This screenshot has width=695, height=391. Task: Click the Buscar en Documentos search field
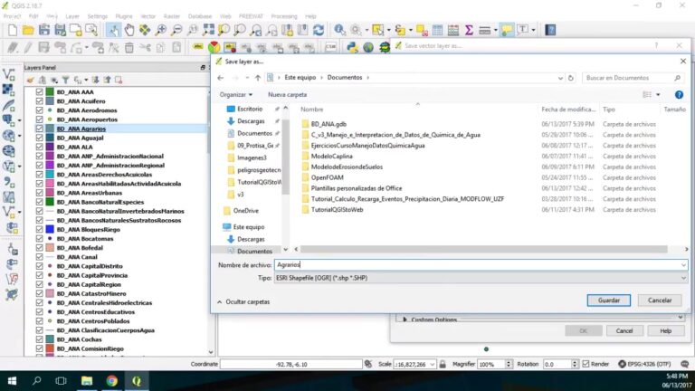pyautogui.click(x=633, y=78)
